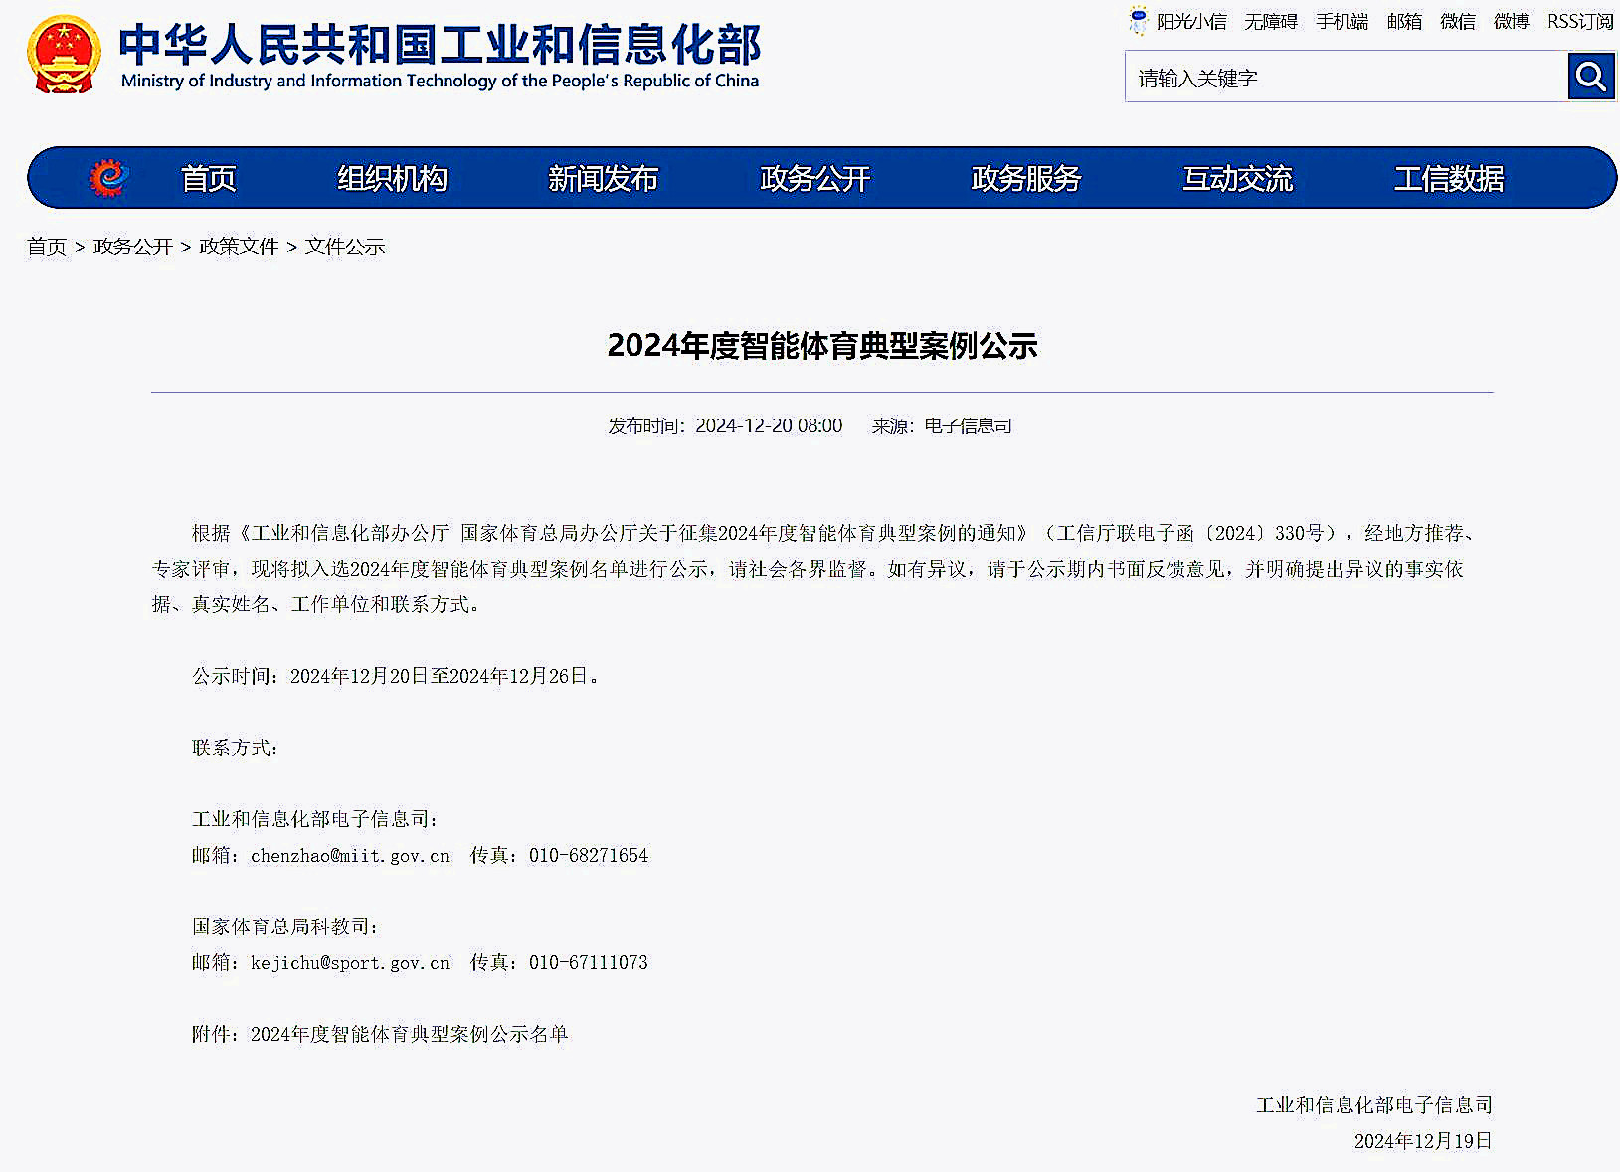Open the 首页 navigation menu item
This screenshot has height=1172, width=1620.
point(208,179)
